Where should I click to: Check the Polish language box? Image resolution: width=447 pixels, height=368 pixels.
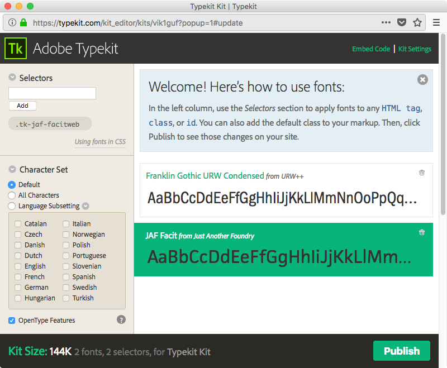click(66, 245)
